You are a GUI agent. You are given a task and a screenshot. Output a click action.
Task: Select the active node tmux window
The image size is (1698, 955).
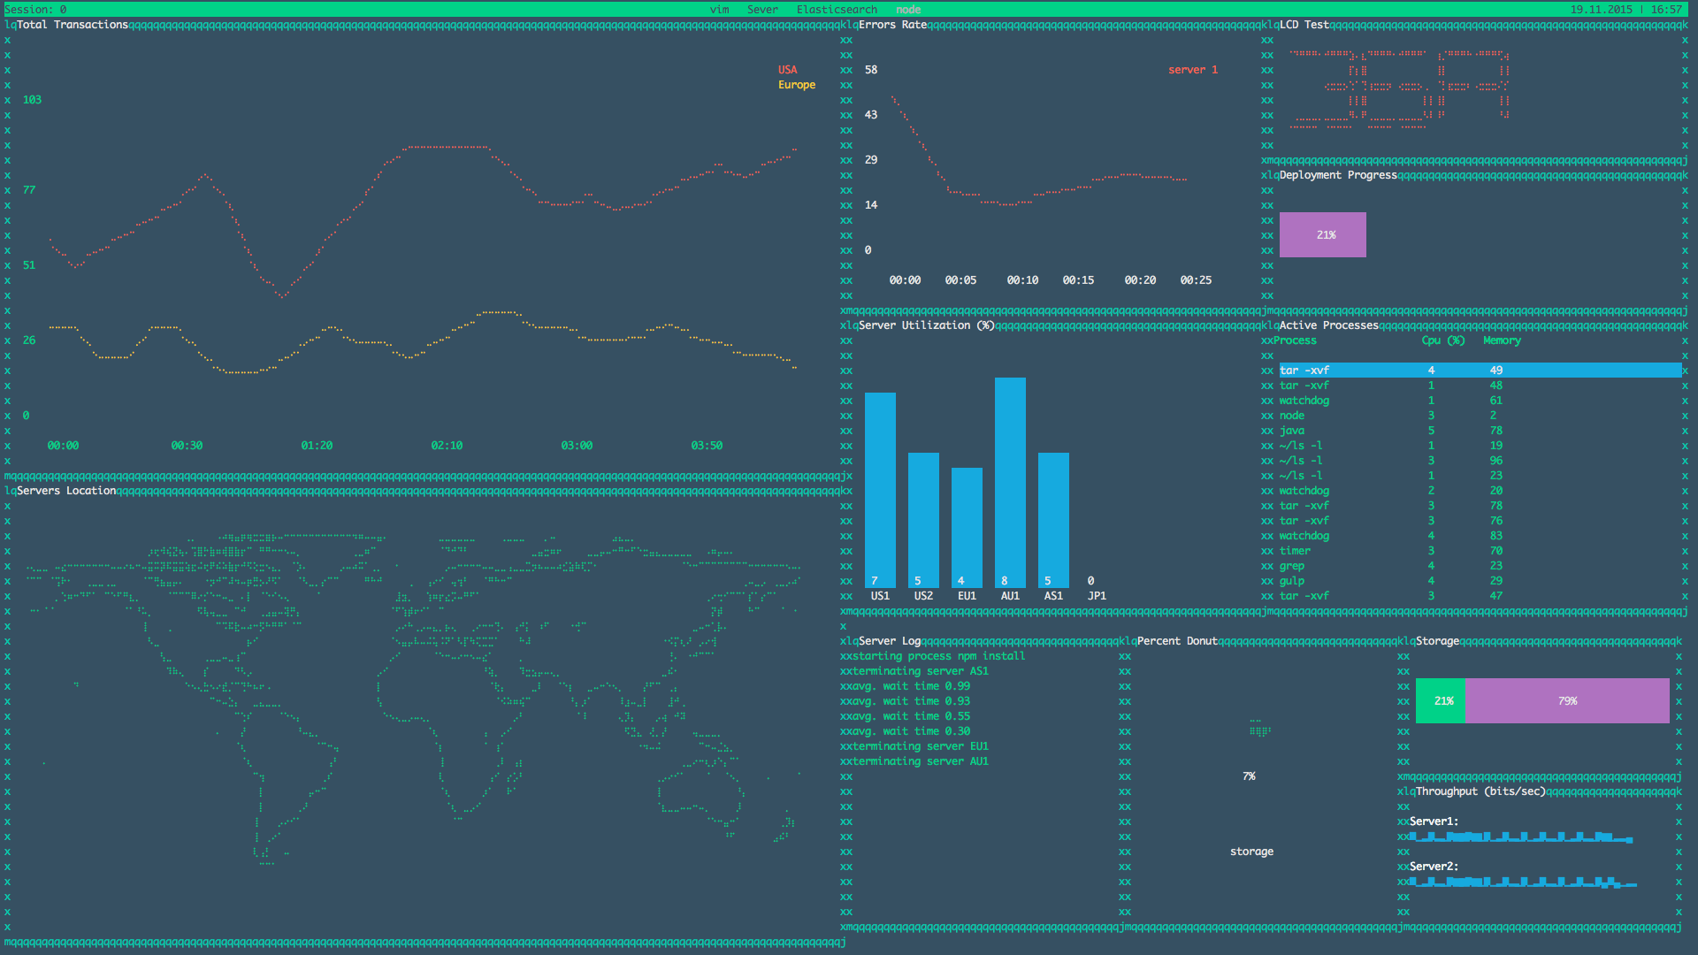pos(908,10)
